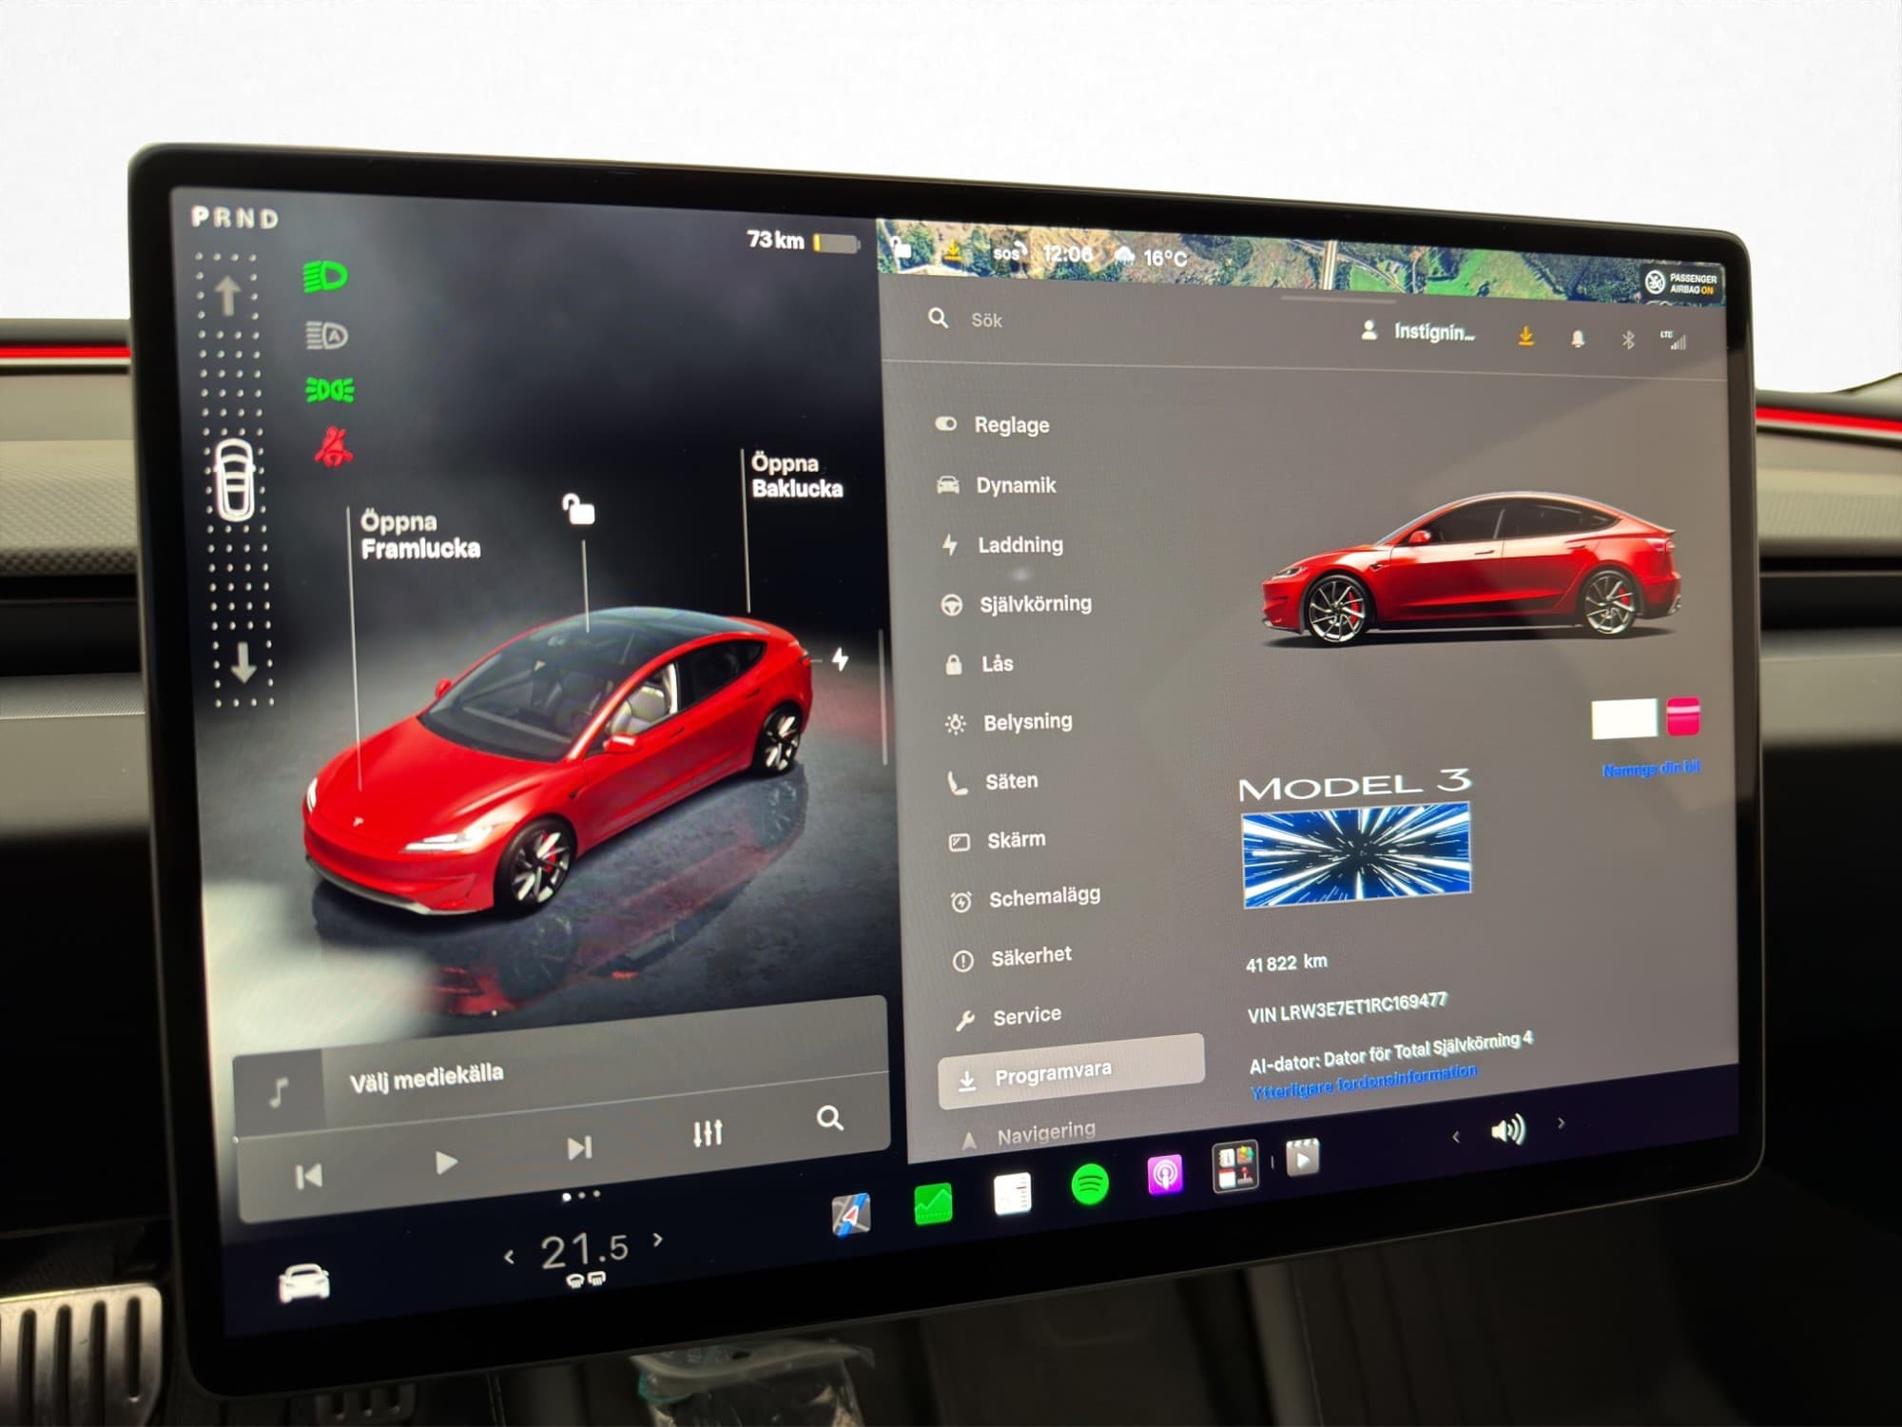Open the all apps launcher icon
1902x1427 pixels.
[1235, 1165]
